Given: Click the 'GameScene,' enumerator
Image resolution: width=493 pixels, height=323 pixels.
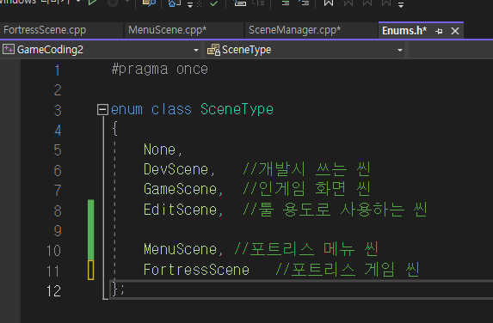Looking at the screenshot, I should [x=183, y=190].
